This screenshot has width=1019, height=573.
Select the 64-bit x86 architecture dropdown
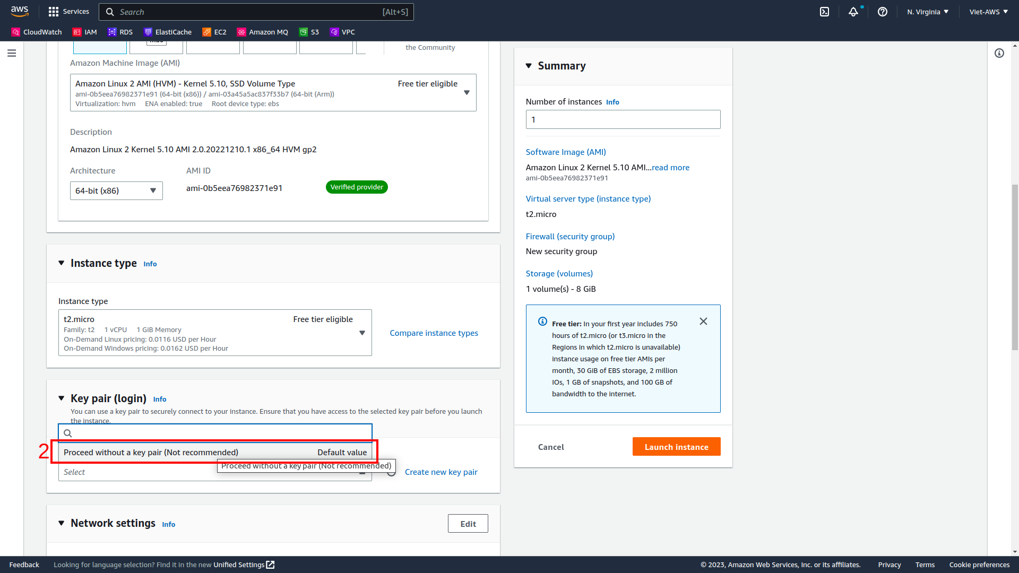click(x=116, y=190)
